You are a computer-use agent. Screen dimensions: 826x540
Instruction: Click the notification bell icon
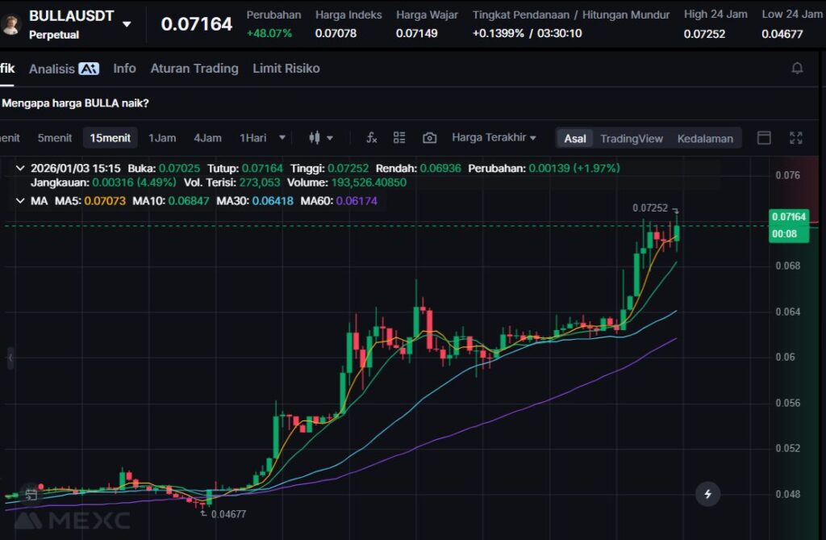(x=797, y=69)
